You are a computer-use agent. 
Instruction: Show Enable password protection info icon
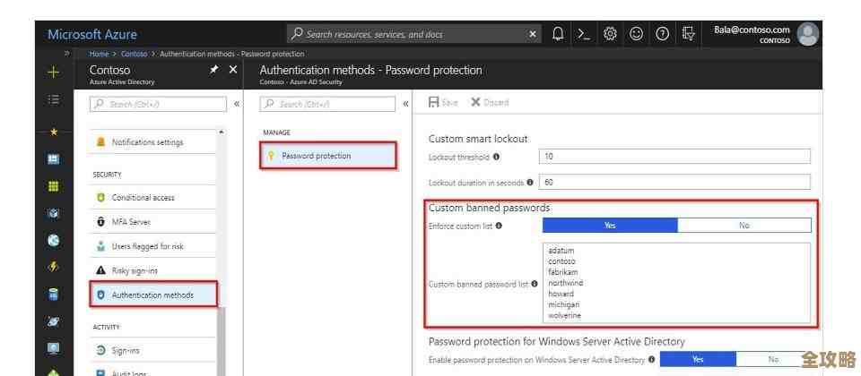click(651, 360)
